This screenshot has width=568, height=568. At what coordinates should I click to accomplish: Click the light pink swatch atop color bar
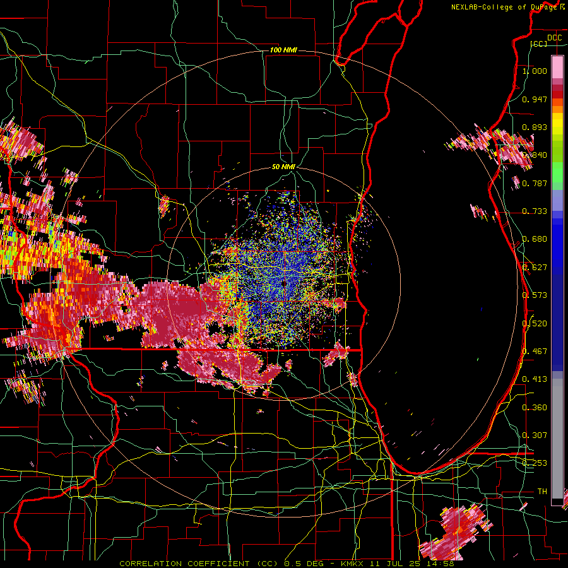(557, 67)
